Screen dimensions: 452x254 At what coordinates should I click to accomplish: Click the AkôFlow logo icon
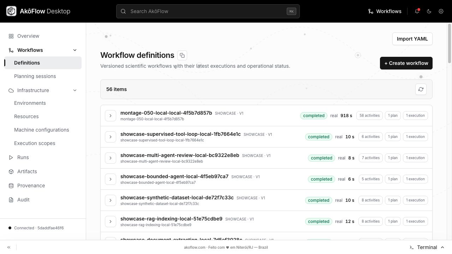pos(11,11)
